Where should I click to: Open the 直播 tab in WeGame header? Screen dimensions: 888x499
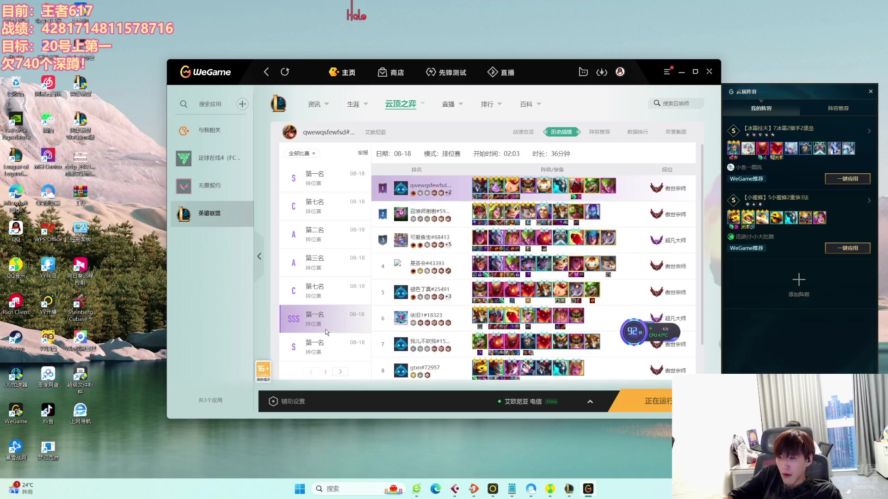coord(501,72)
